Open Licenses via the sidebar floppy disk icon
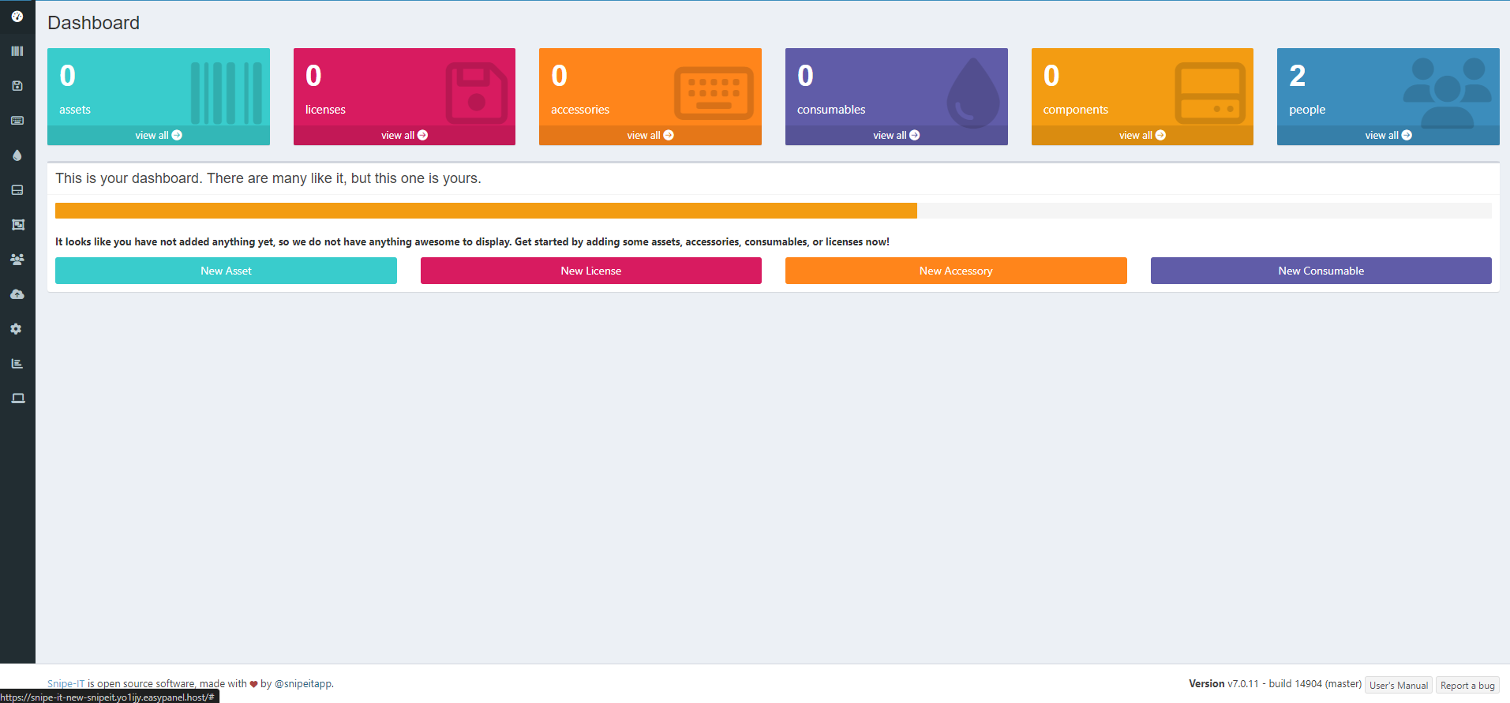This screenshot has width=1510, height=703. (17, 86)
